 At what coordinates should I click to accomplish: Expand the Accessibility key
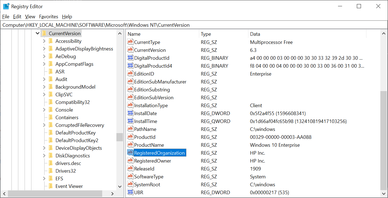[44, 41]
